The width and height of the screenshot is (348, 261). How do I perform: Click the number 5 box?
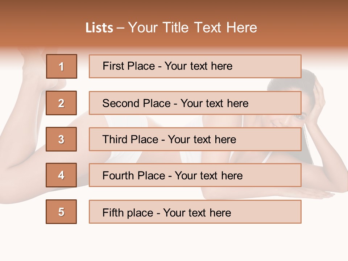coord(61,212)
